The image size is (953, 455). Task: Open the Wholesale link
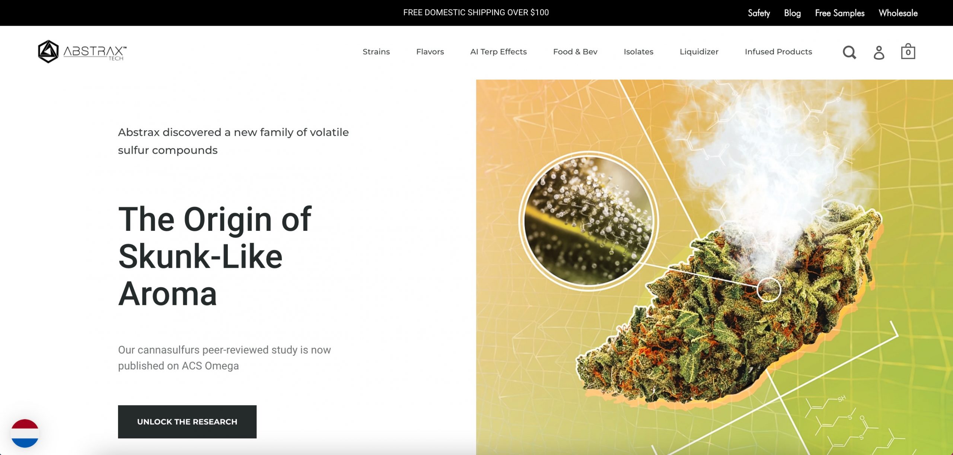[x=898, y=13]
